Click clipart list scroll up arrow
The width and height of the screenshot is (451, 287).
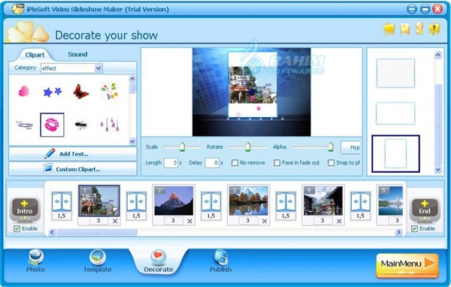[x=132, y=78]
